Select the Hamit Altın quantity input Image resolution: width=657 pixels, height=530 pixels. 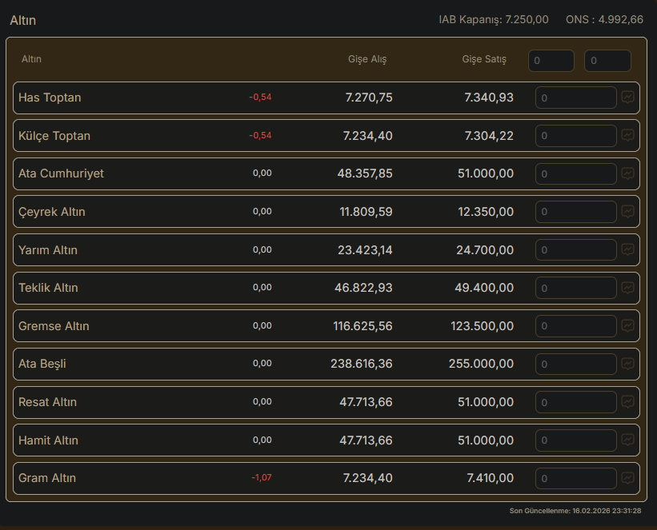[575, 440]
